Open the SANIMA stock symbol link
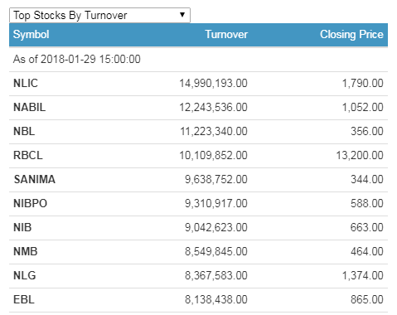The image size is (397, 315). tap(35, 179)
